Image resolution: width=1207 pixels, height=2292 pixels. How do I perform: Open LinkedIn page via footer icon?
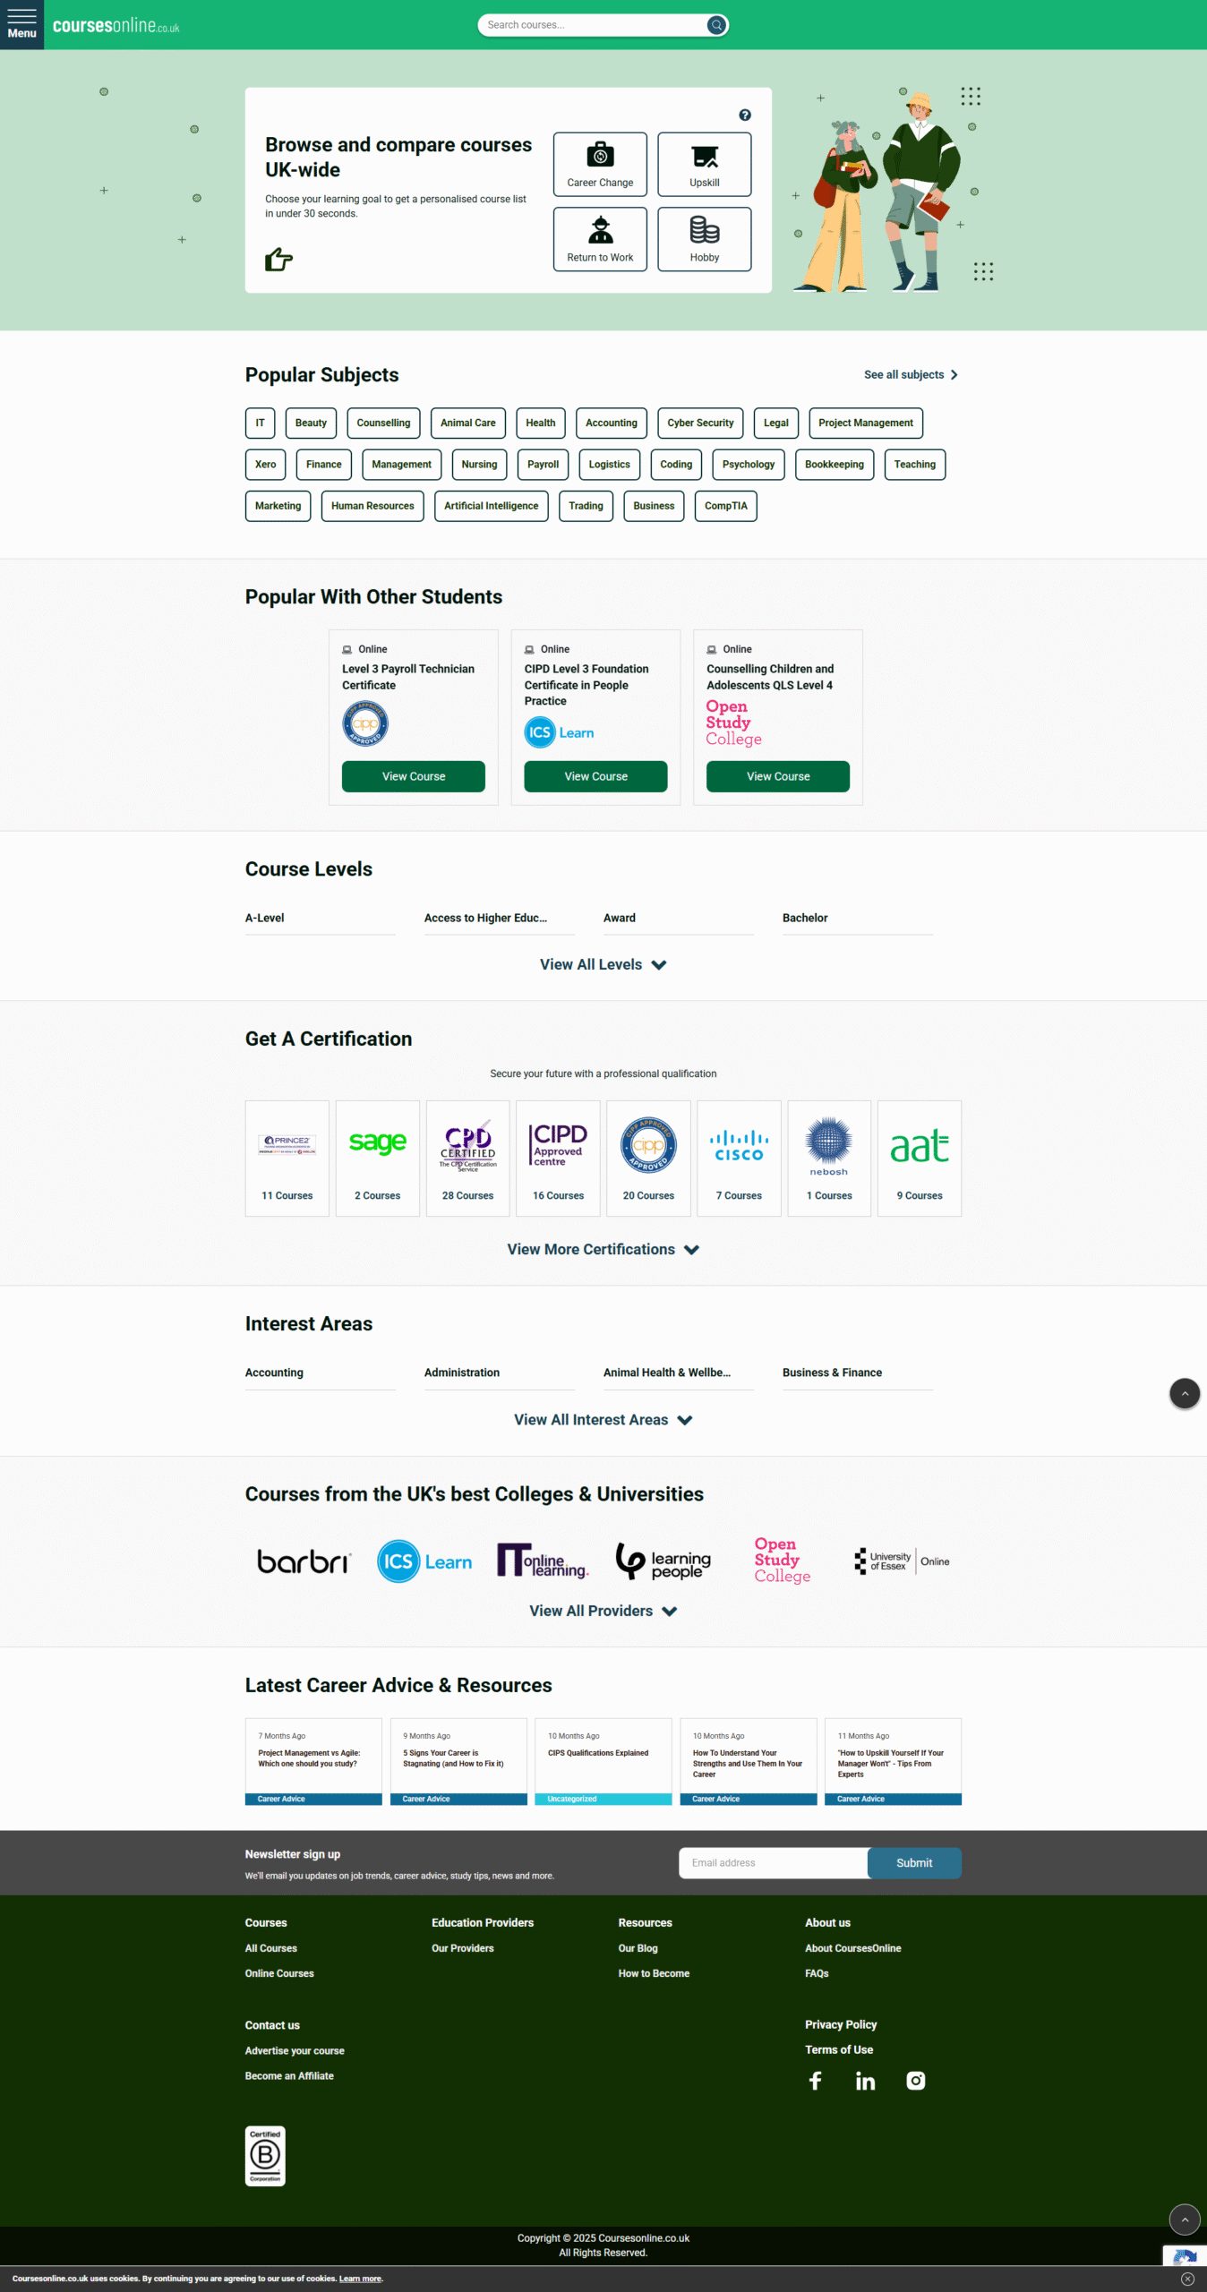[x=865, y=2081]
